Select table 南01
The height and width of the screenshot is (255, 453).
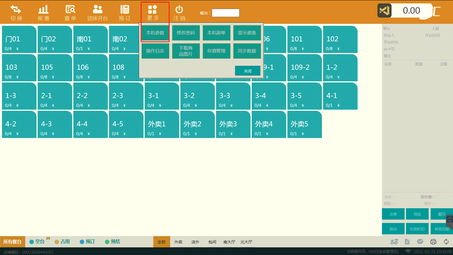click(91, 39)
